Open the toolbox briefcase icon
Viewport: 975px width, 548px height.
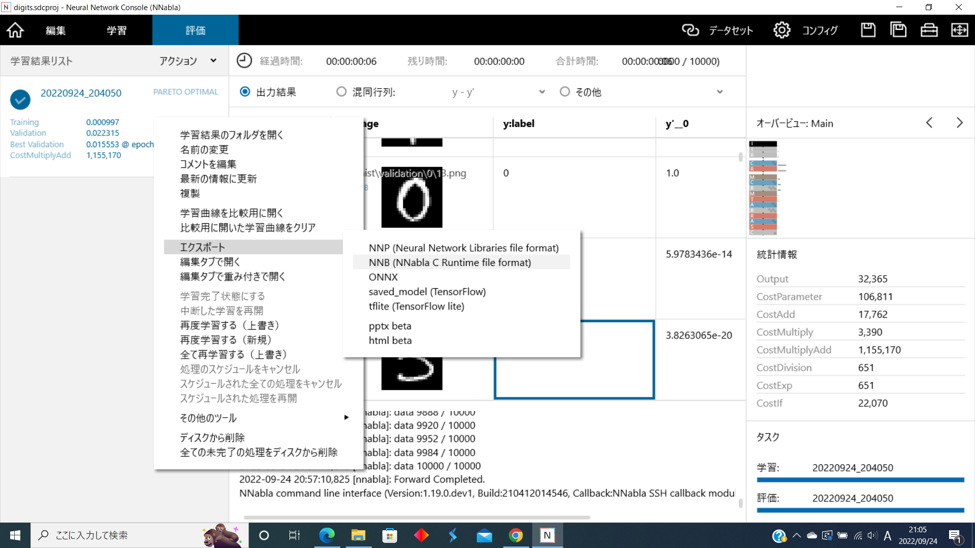(929, 30)
